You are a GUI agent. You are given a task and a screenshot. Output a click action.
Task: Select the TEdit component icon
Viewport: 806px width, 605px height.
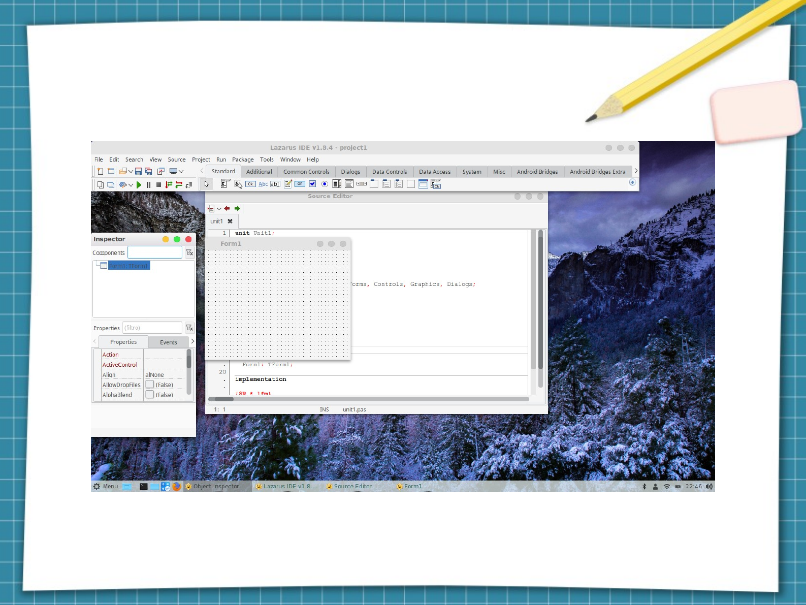275,184
